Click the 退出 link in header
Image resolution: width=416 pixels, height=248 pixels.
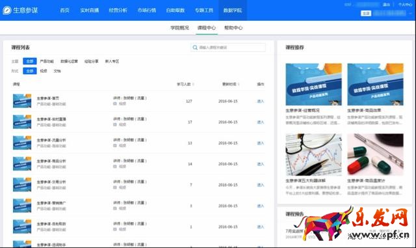tap(386, 5)
